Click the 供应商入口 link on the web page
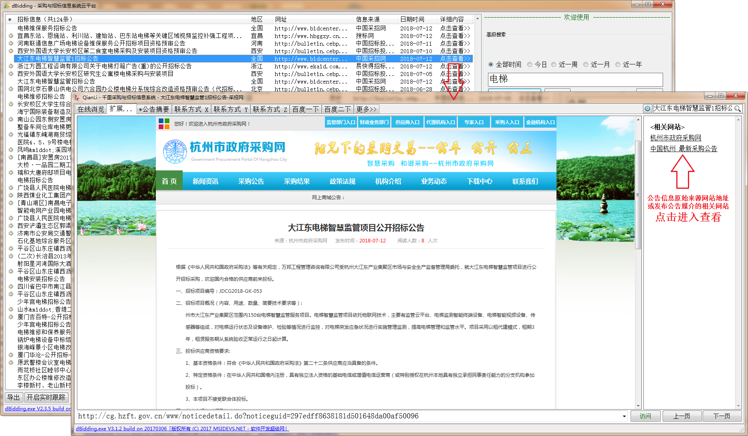The width and height of the screenshot is (748, 436). coord(407,122)
